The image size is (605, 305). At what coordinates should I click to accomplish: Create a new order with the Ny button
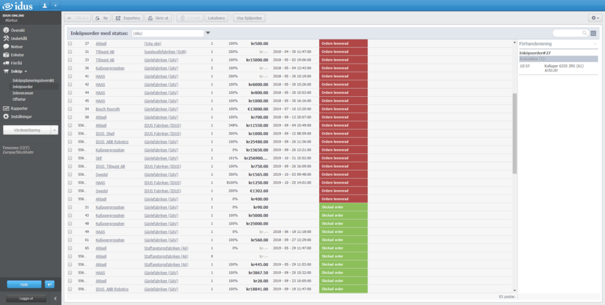pyautogui.click(x=102, y=18)
